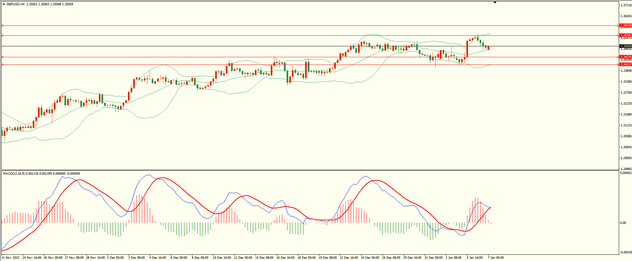Click left handle of the 1.35582 line
Viewport: 632px width, 261px height.
3,35
